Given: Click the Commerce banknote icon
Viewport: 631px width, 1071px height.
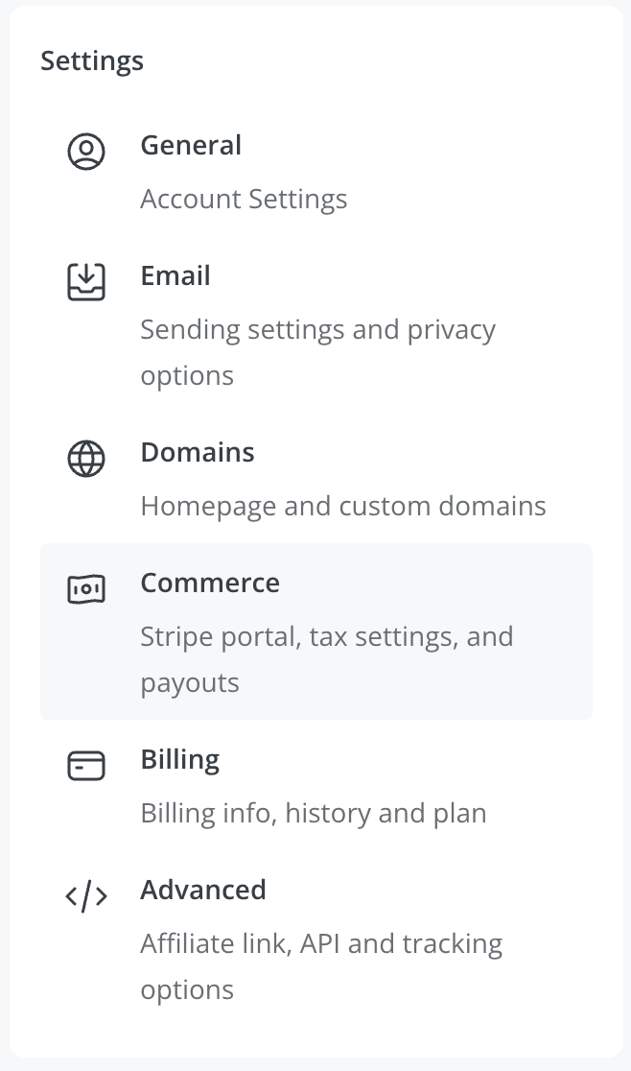Looking at the screenshot, I should pyautogui.click(x=86, y=589).
